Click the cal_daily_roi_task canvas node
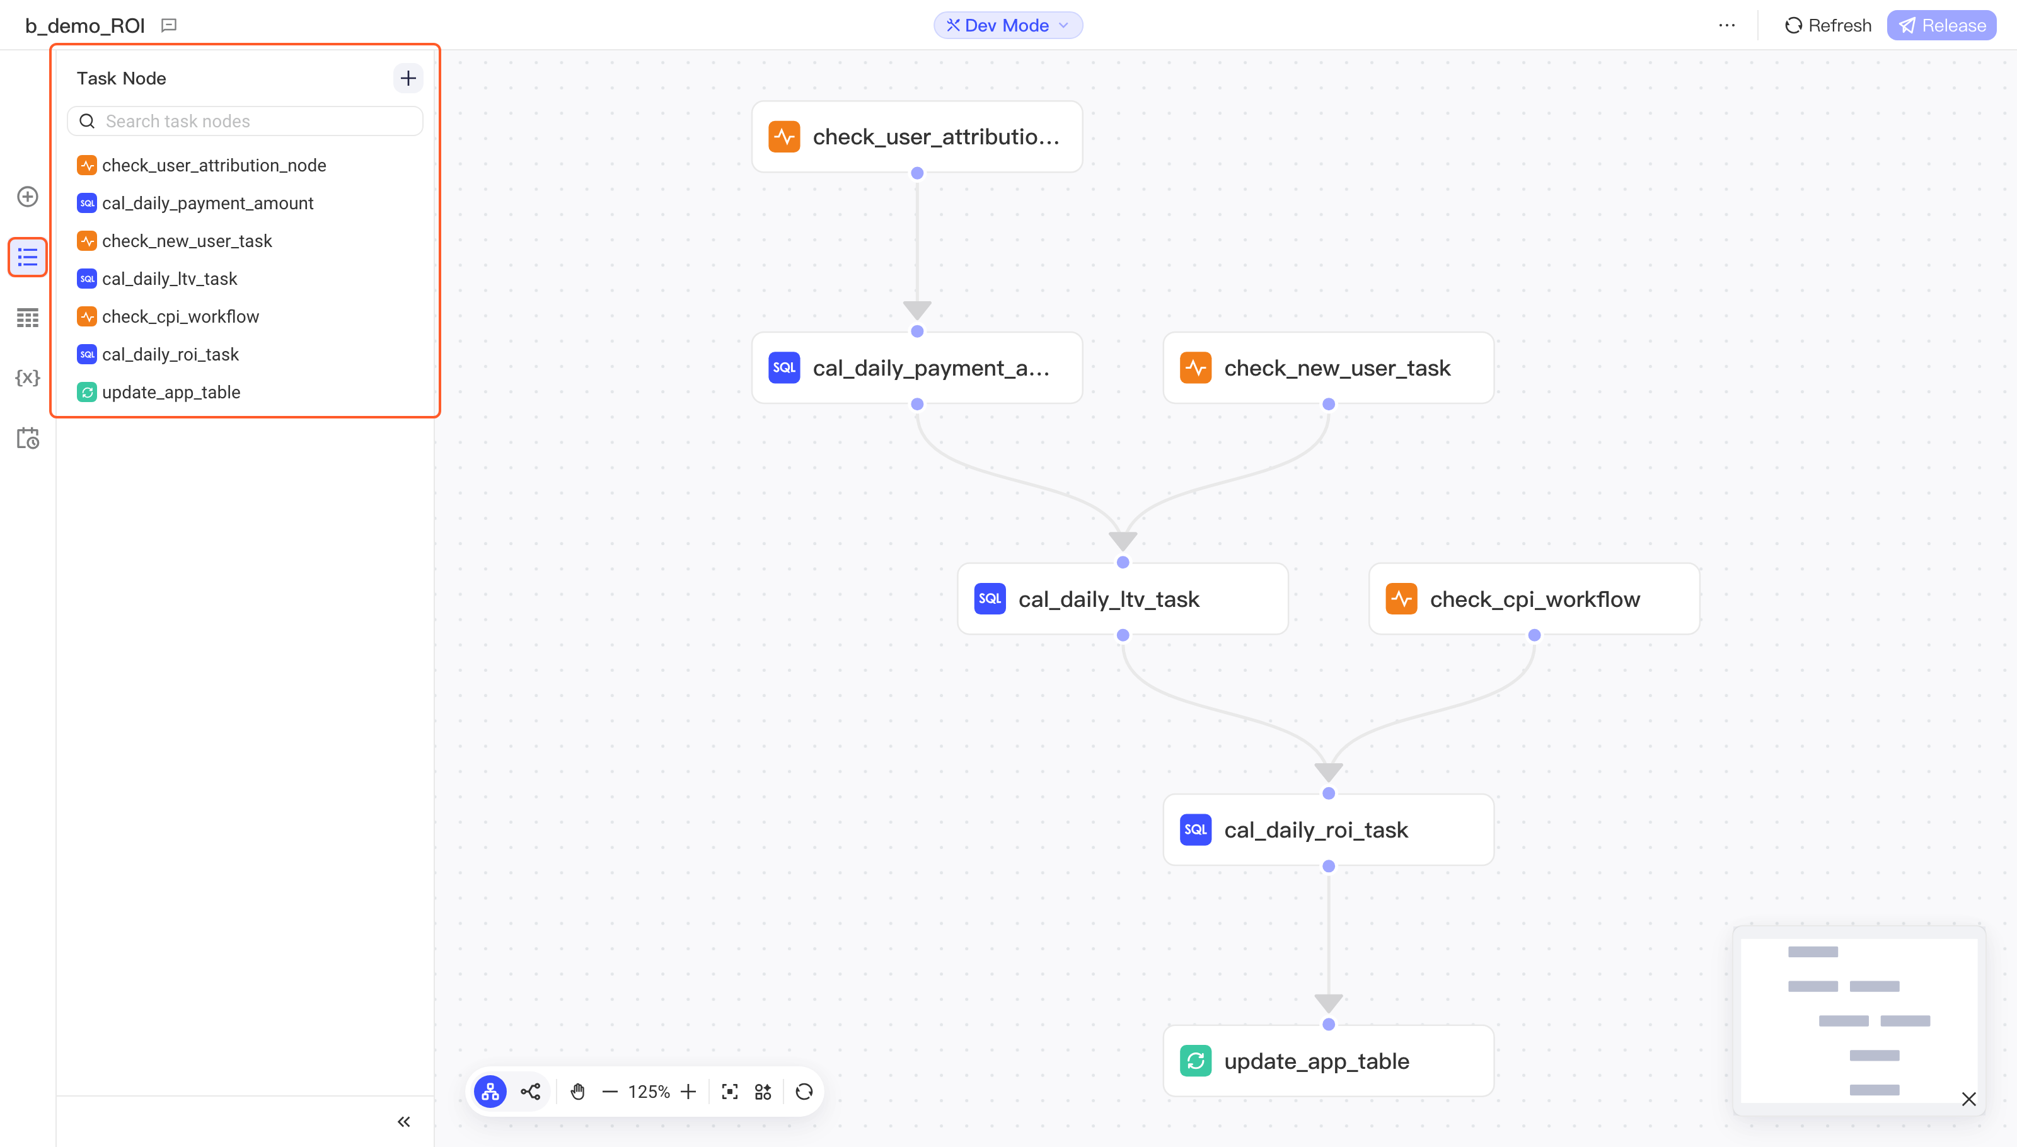The image size is (2017, 1147). point(1329,829)
